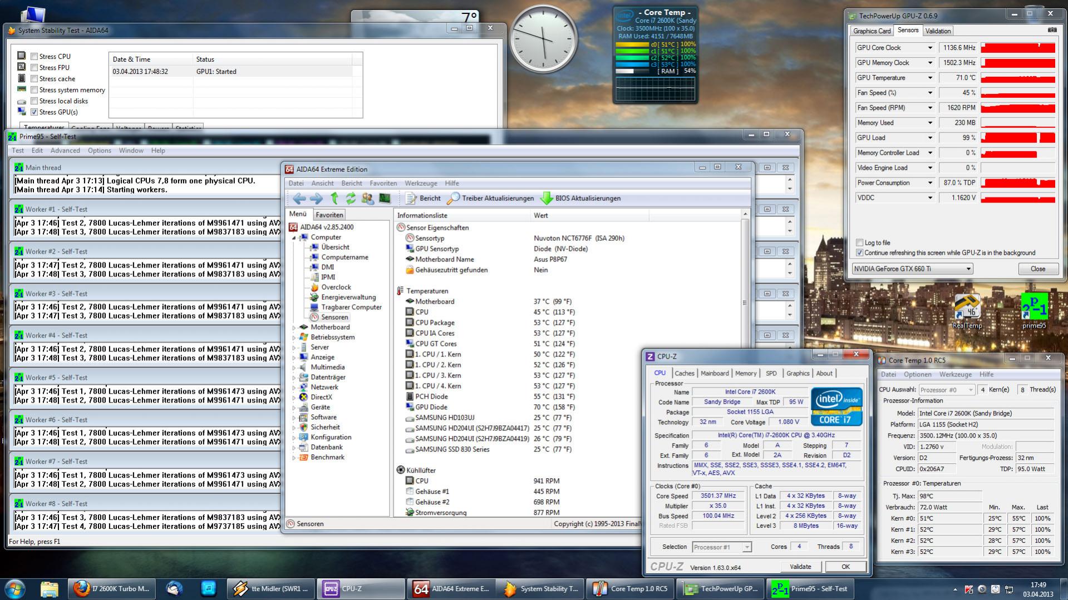The image size is (1068, 600).
Task: Enable Log to file in GPU-Z
Action: tap(860, 242)
